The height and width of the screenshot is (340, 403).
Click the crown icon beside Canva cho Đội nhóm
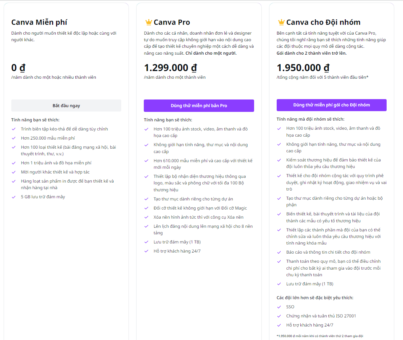tap(281, 22)
